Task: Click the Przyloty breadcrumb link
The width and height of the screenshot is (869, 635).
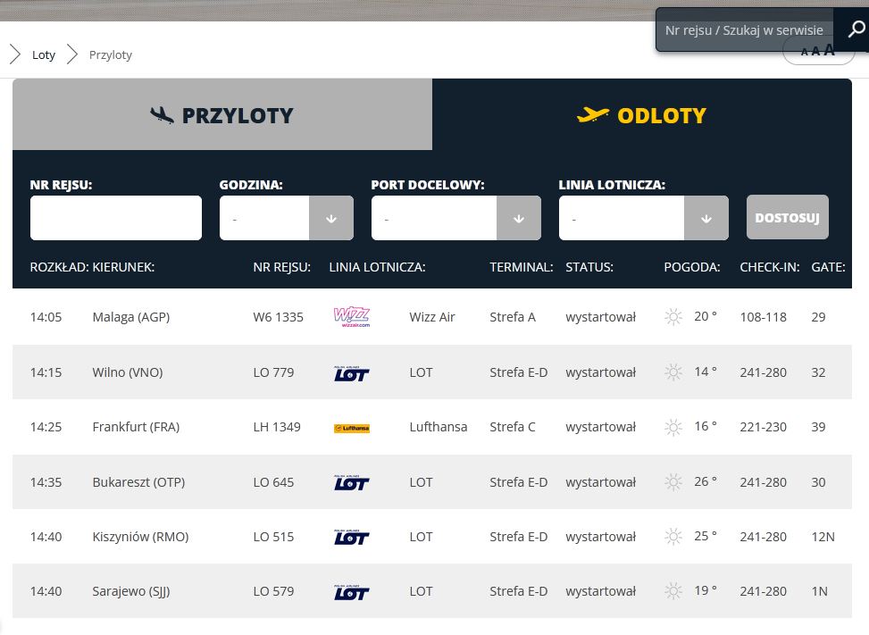Action: pyautogui.click(x=111, y=54)
